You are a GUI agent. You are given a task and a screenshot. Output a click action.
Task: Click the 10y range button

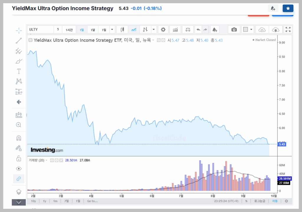tap(34, 201)
